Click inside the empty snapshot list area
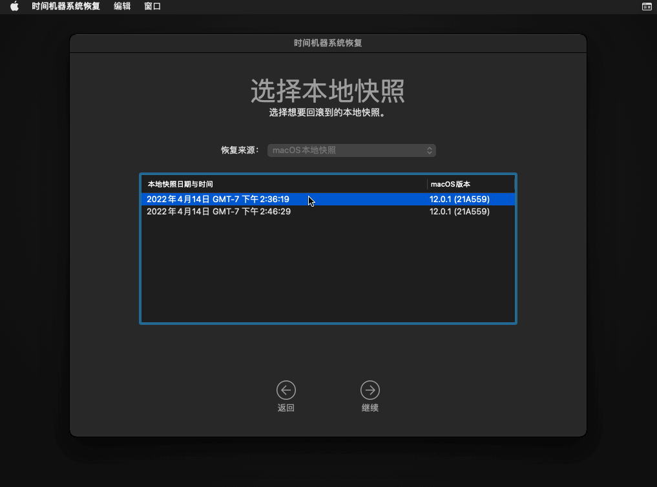657x487 pixels. 328,271
